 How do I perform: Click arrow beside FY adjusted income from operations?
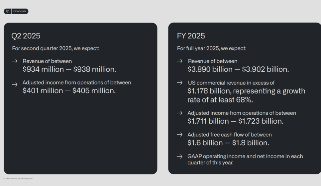point(179,113)
